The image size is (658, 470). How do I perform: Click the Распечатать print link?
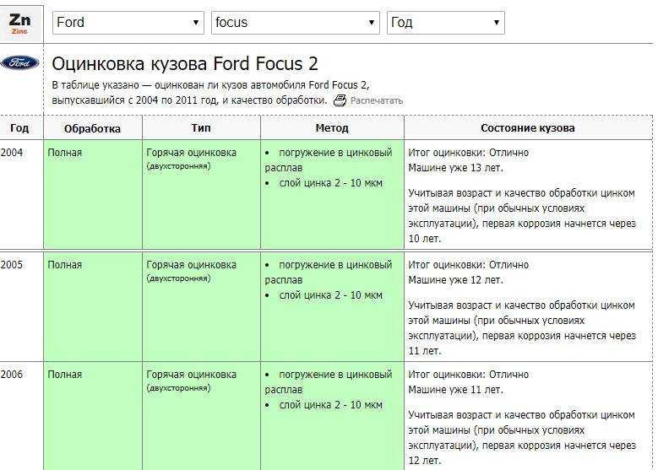point(377,100)
